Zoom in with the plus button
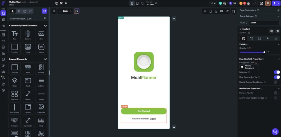The image size is (281, 137). point(71,11)
